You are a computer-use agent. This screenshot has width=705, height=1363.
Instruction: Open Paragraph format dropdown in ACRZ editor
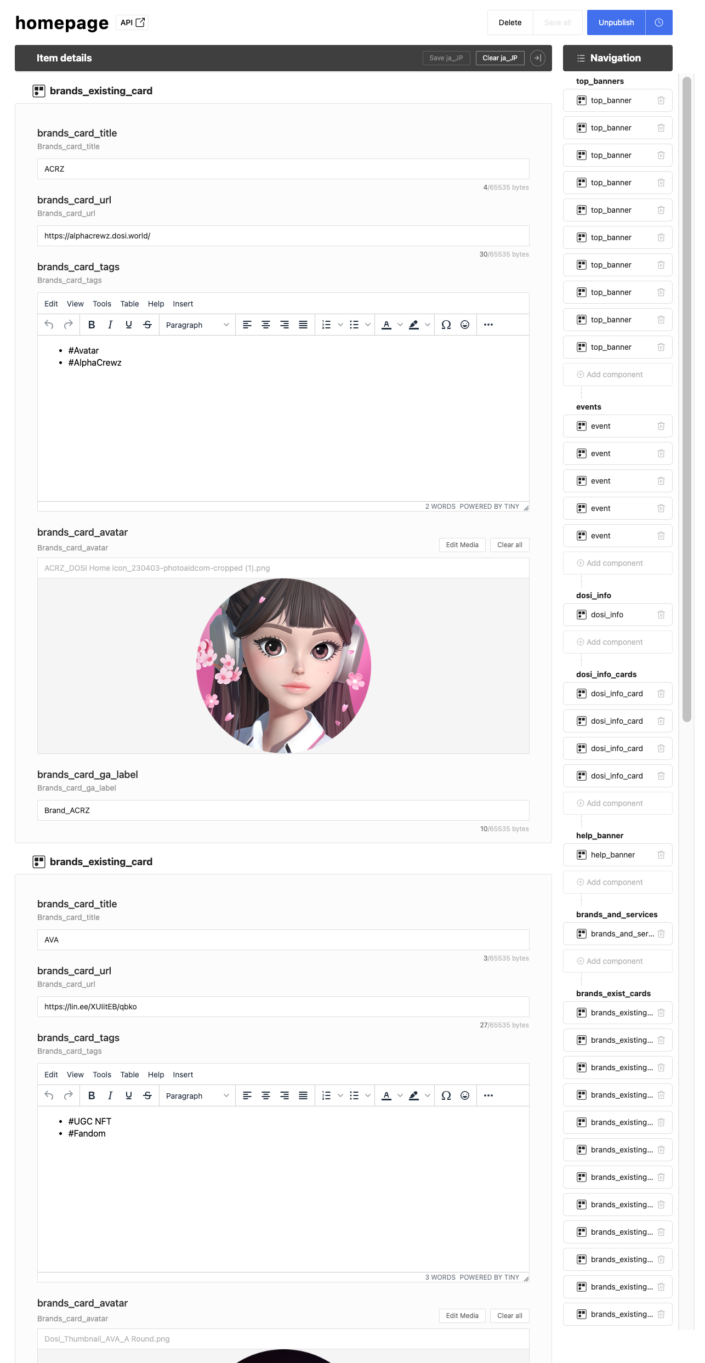coord(197,325)
